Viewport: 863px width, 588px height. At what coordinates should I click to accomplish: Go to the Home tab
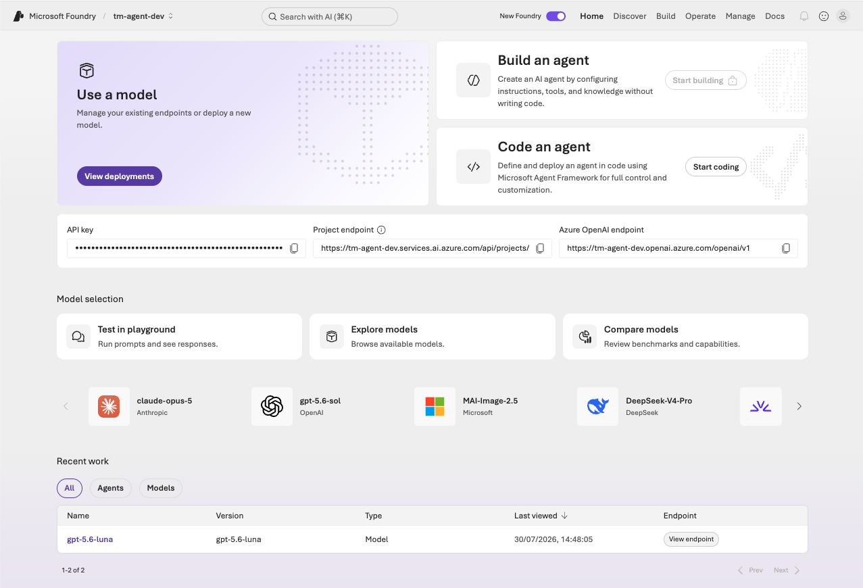coord(591,16)
